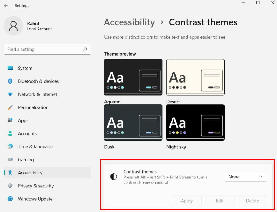Expand Accessibility breadcrumb in the header
Image resolution: width=277 pixels, height=212 pixels.
pyautogui.click(x=129, y=22)
